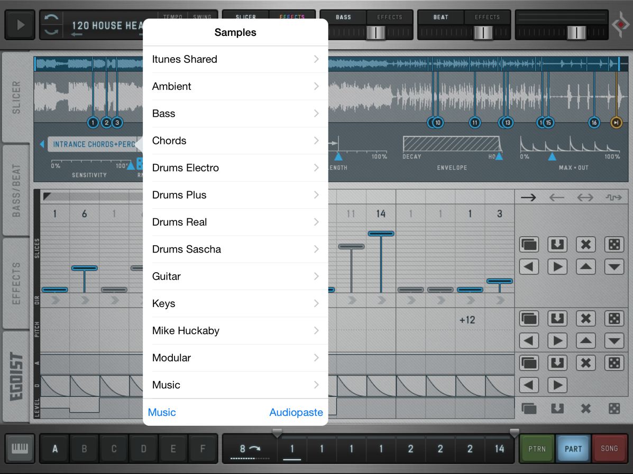The height and width of the screenshot is (474, 633).
Task: Select the random direction squiggle icon
Action: tap(613, 198)
